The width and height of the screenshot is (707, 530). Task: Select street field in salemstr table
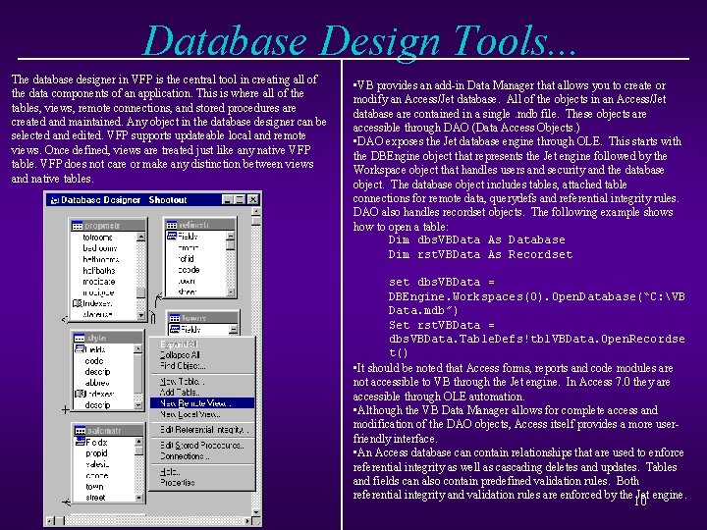[x=95, y=498]
